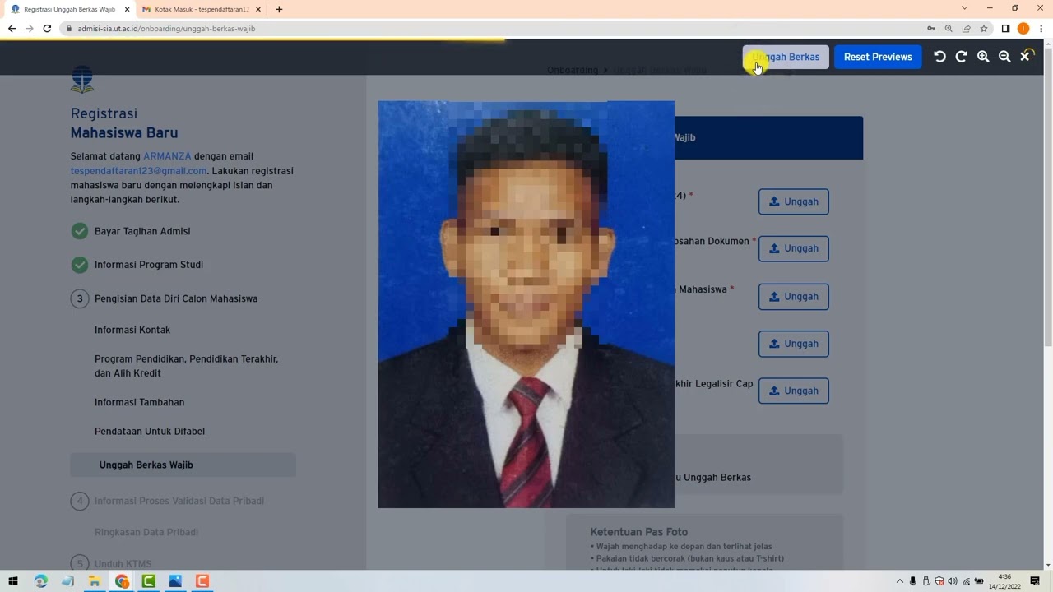Switch to the Kotak Masuk Gmail tab

201,9
